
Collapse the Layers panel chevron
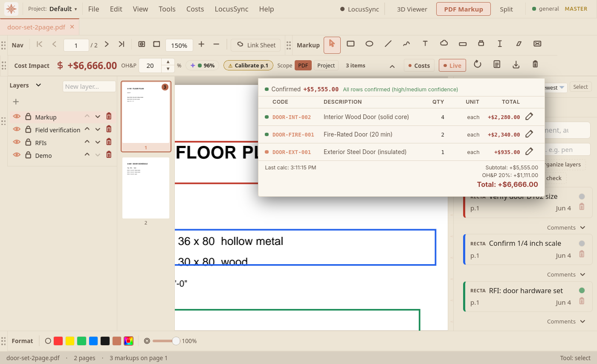tap(38, 85)
